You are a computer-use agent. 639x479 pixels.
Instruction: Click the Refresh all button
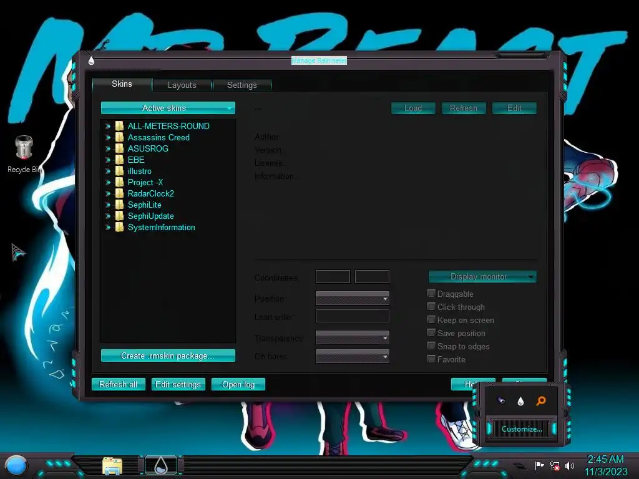point(118,384)
